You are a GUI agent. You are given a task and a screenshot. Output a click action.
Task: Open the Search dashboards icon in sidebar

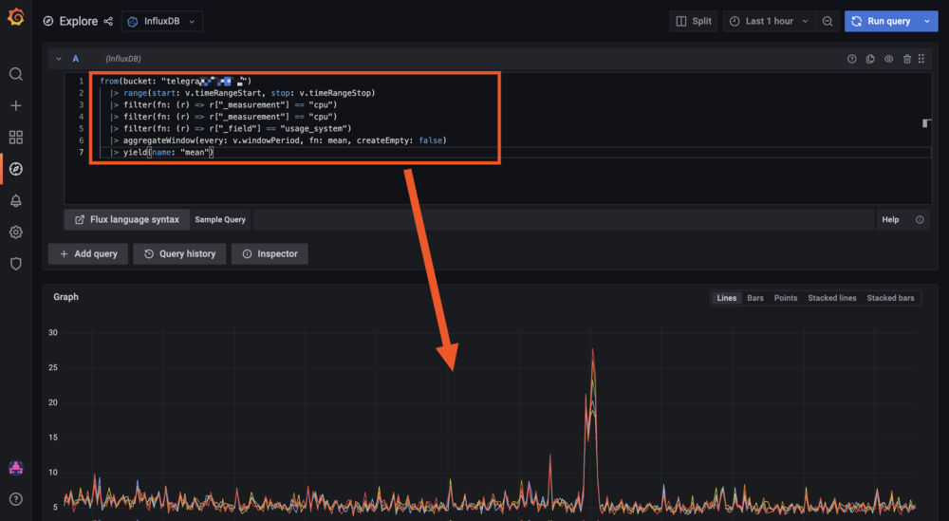pyautogui.click(x=15, y=74)
